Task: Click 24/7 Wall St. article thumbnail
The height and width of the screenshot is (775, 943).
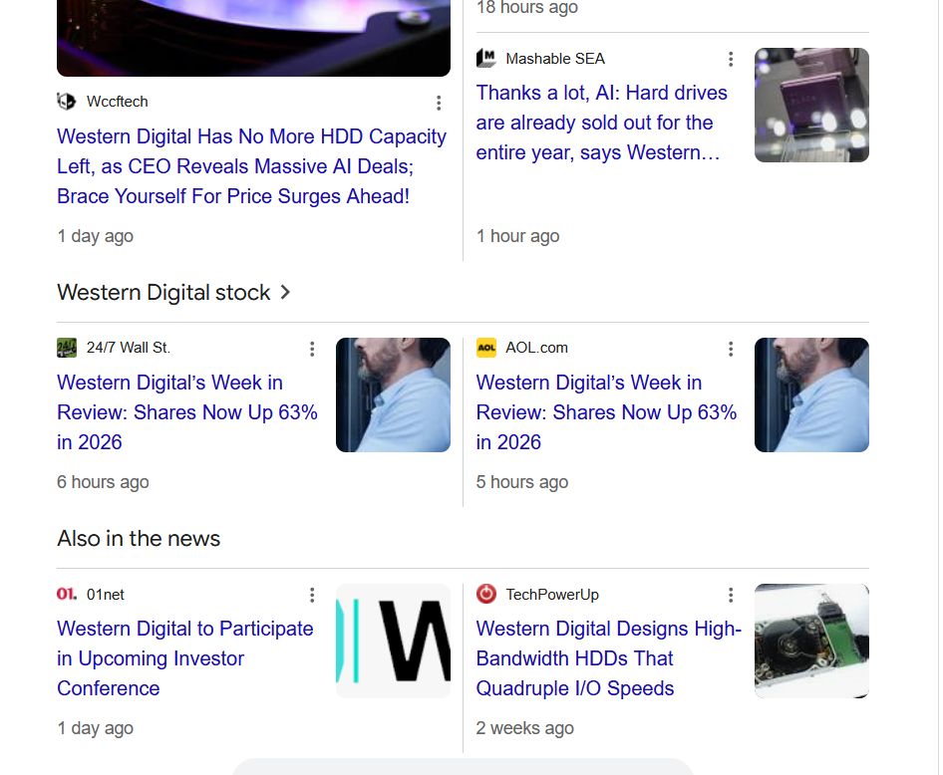Action: coord(393,394)
